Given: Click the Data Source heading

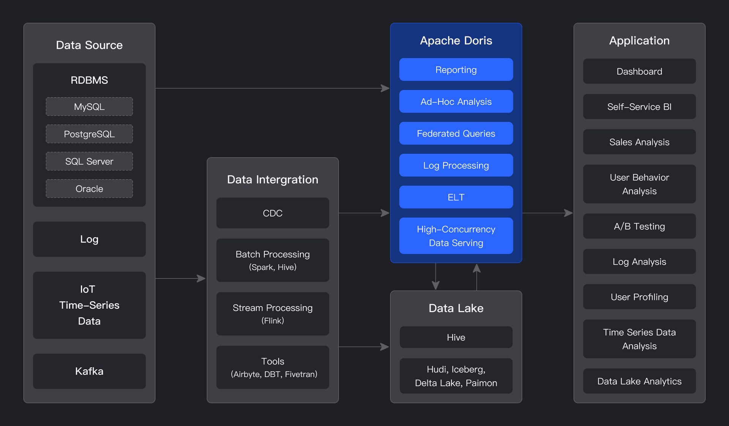Looking at the screenshot, I should (89, 45).
